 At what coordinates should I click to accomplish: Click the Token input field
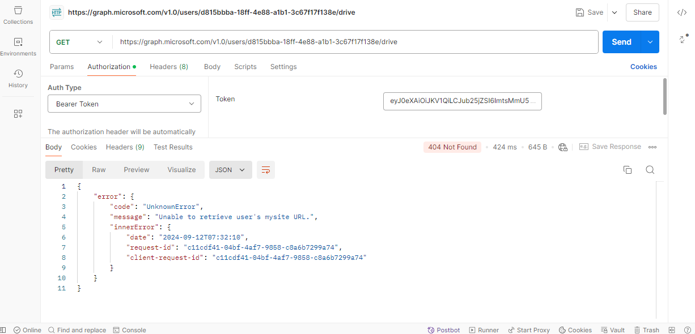[463, 101]
